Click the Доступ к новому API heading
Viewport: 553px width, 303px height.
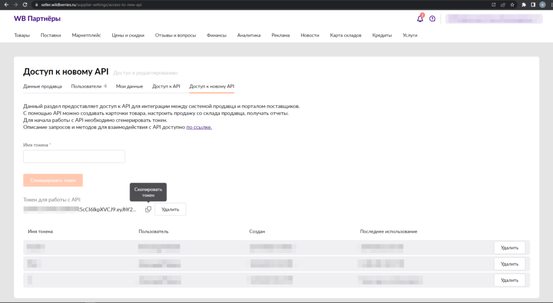click(x=66, y=72)
